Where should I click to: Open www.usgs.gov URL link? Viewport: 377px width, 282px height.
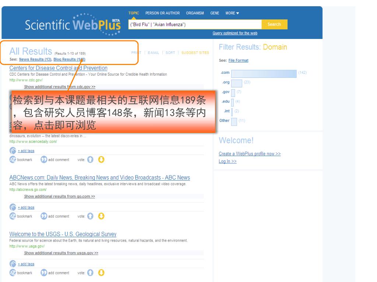(27, 246)
